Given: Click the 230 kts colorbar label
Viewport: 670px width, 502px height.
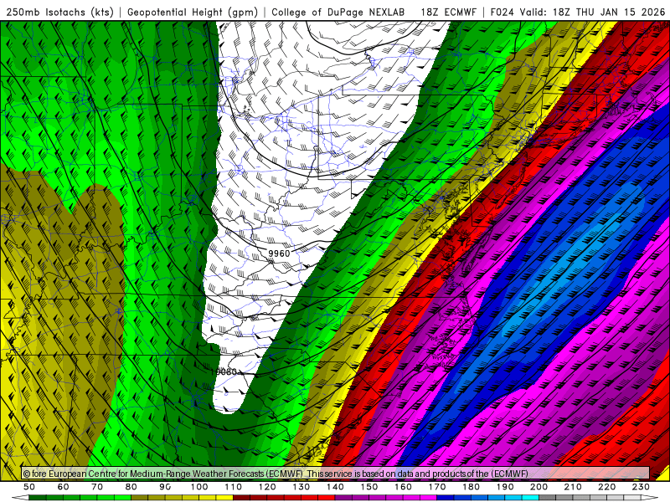Looking at the screenshot, I should [x=641, y=487].
